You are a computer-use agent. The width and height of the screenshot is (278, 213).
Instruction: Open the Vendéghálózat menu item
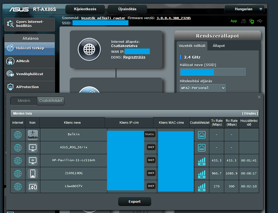29,74
